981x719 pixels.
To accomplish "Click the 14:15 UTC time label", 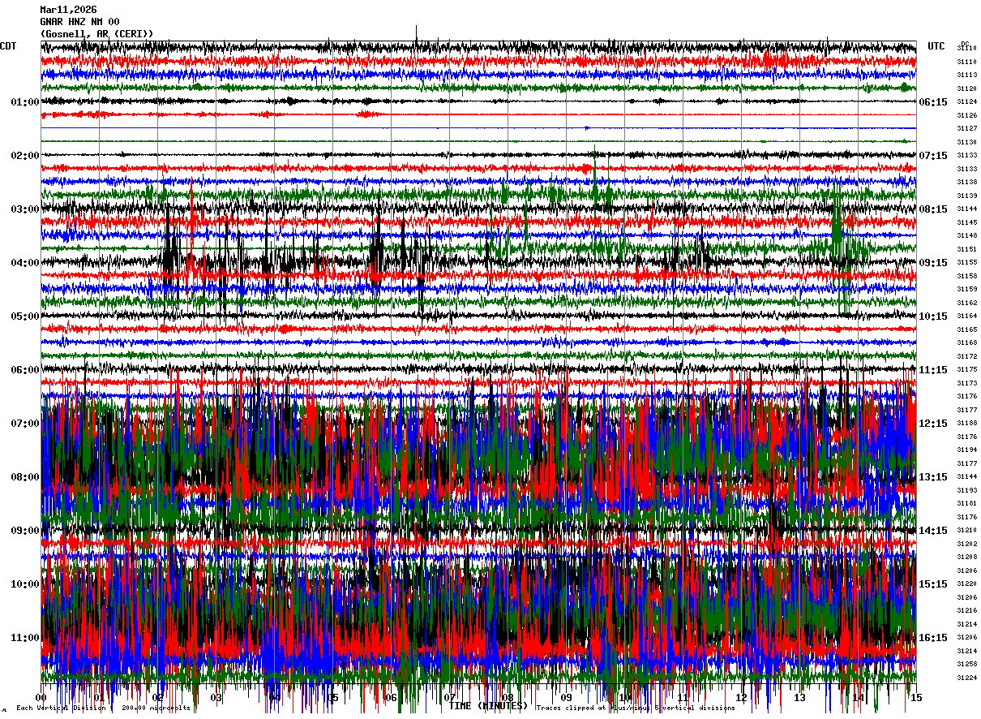I will tap(933, 531).
